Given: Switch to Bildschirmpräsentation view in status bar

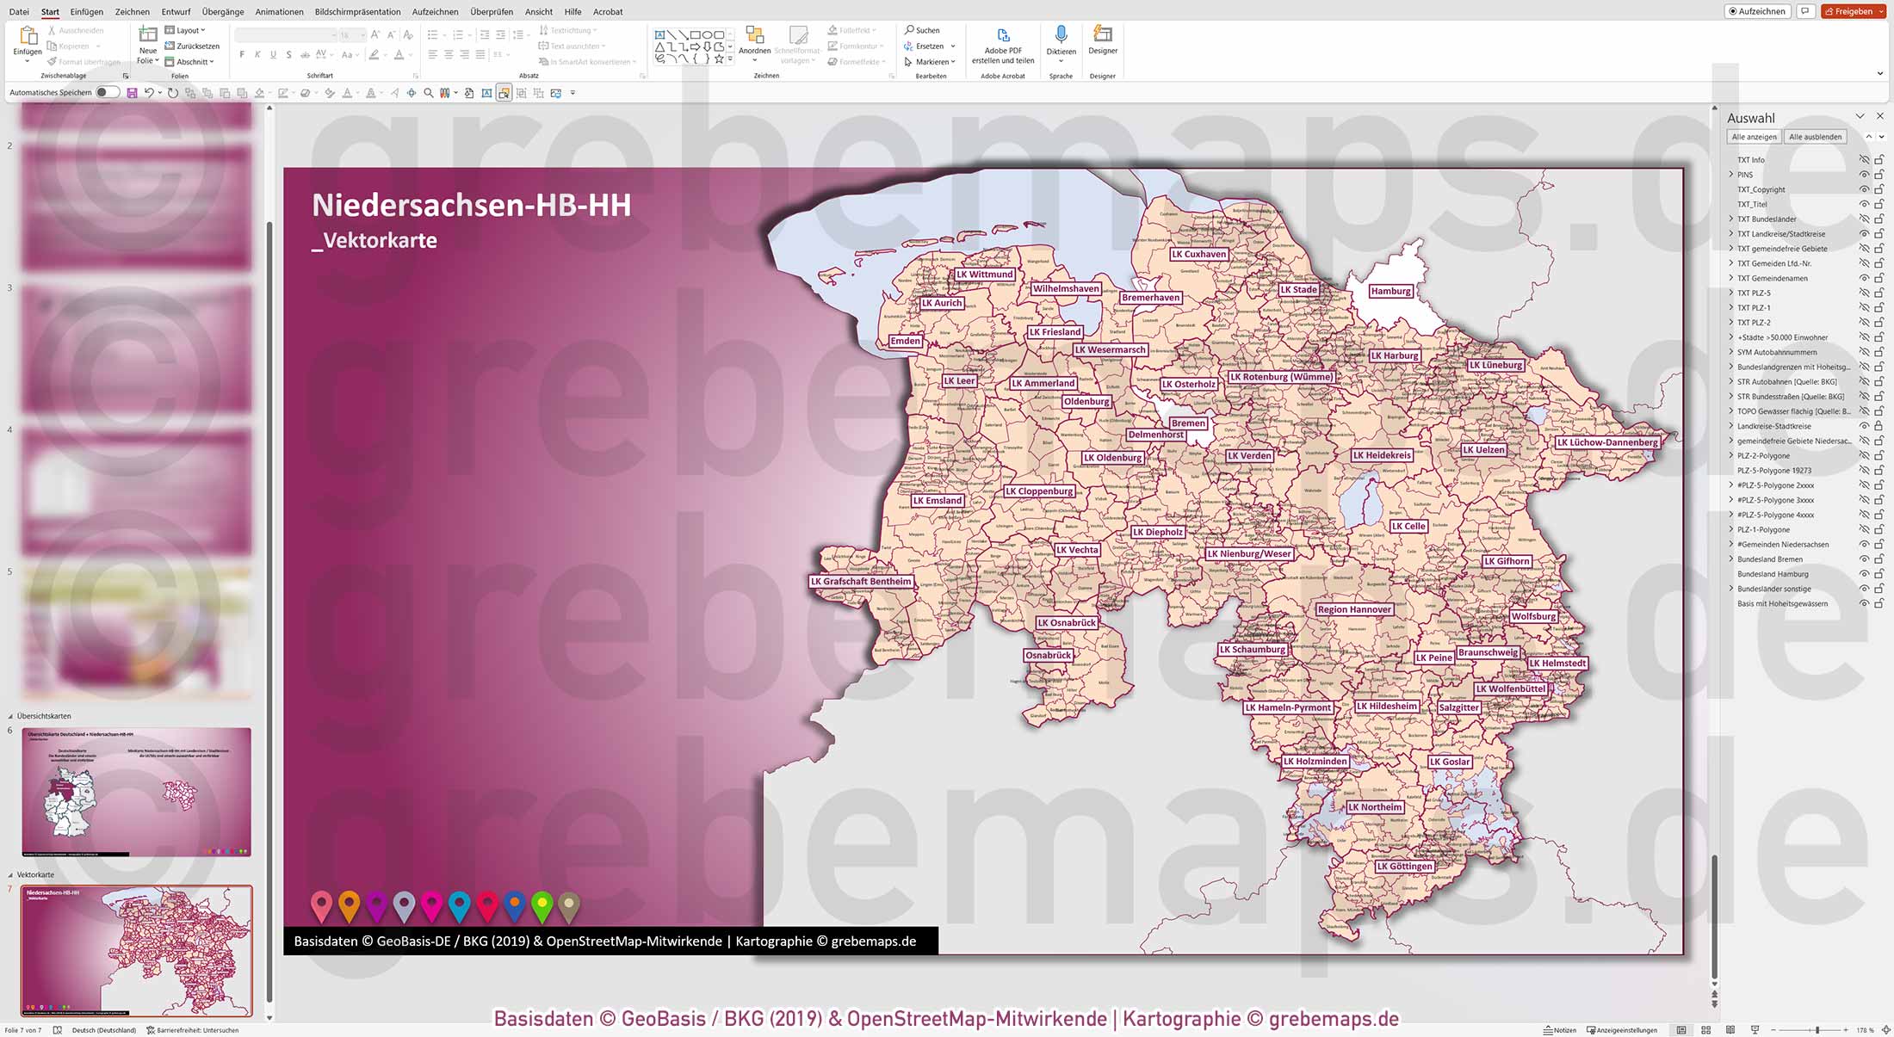Looking at the screenshot, I should [1755, 1029].
